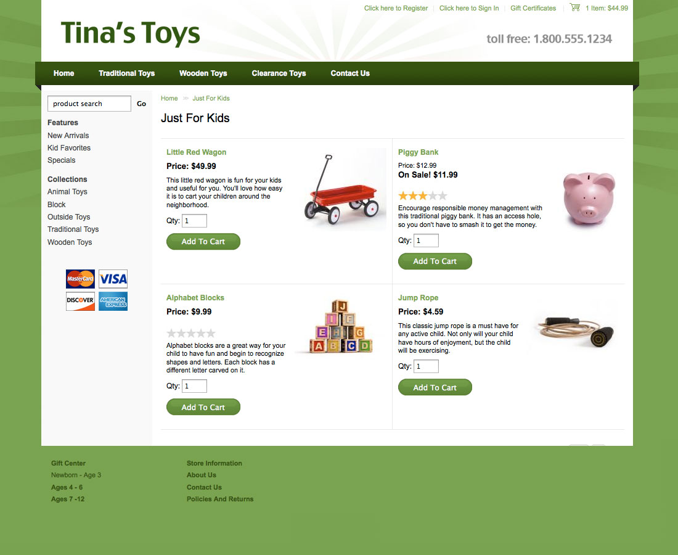
Task: Click the MasterCard payment logo
Action: (80, 279)
